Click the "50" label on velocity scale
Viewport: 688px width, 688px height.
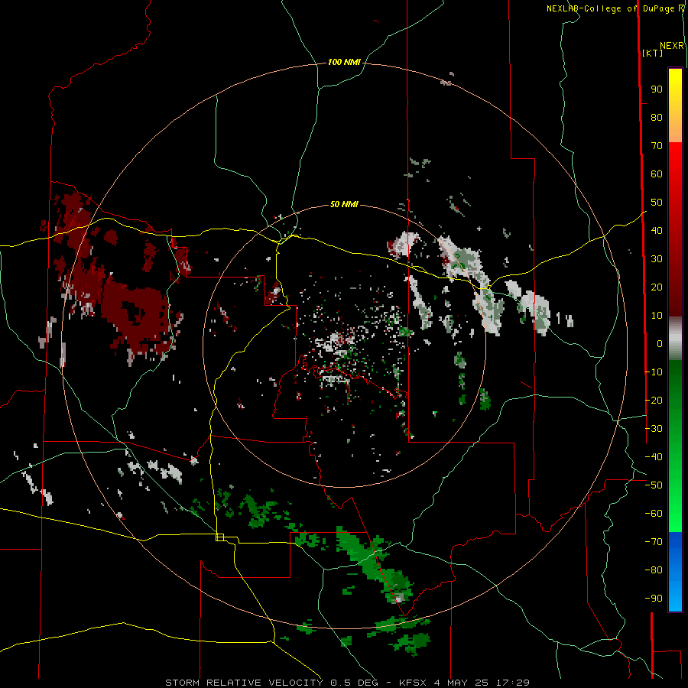[657, 203]
